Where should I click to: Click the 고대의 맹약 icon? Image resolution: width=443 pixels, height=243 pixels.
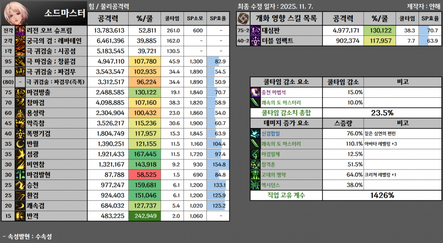click(255, 174)
